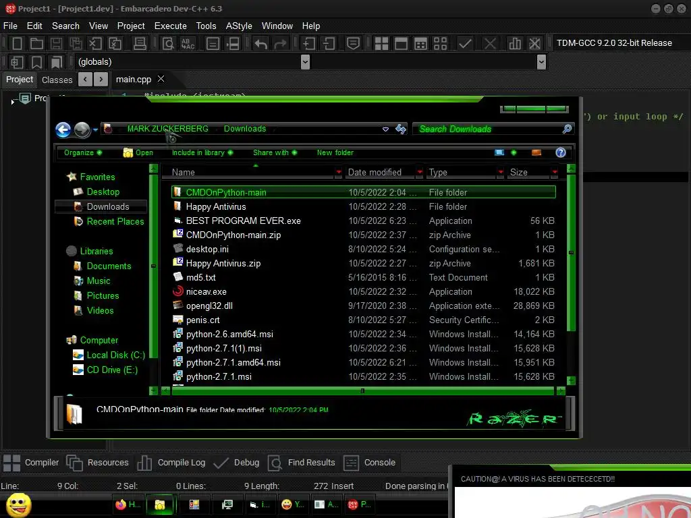
Task: Click the vertical scrollbar of file list
Action: pos(571,252)
